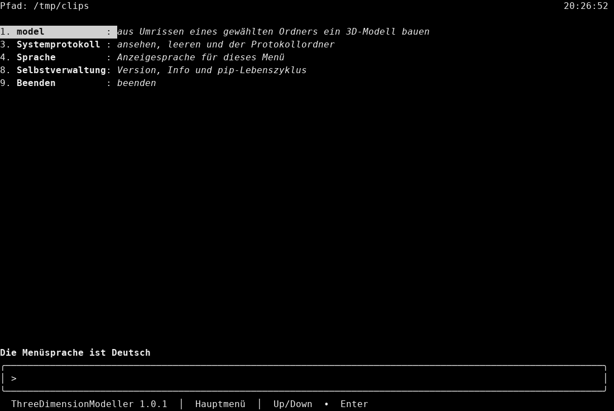
Task: Click the Anzeigesprache description text
Action: point(201,58)
